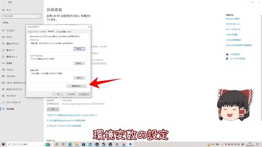The width and height of the screenshot is (262, 147).
Task: Open Performance (パフォーマンス) Settings button
Action: [x=79, y=49]
